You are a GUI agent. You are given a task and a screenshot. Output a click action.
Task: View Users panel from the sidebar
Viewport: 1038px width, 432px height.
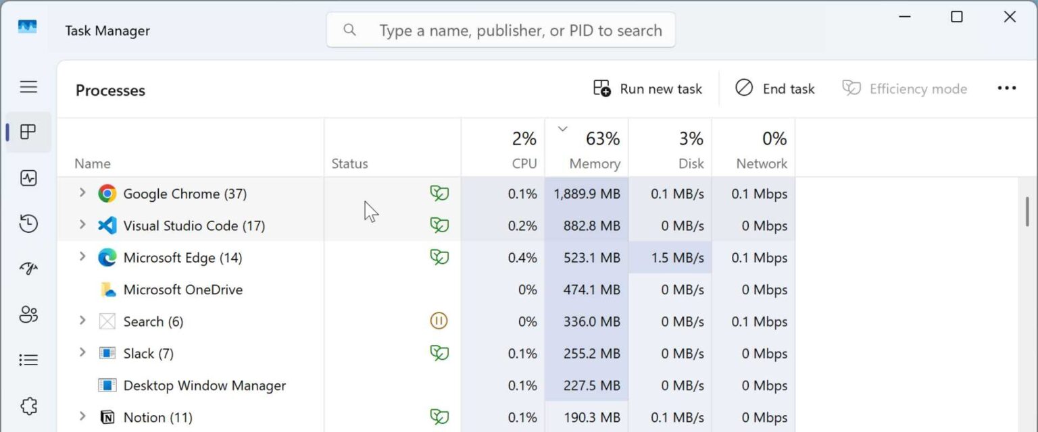28,314
